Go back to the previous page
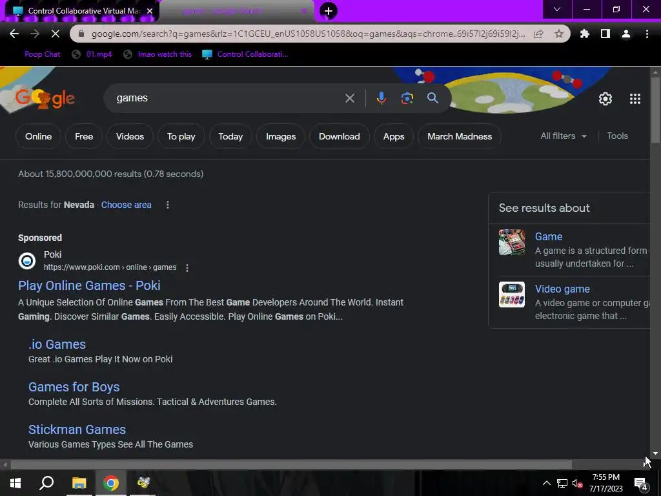Image resolution: width=661 pixels, height=496 pixels. coord(14,34)
